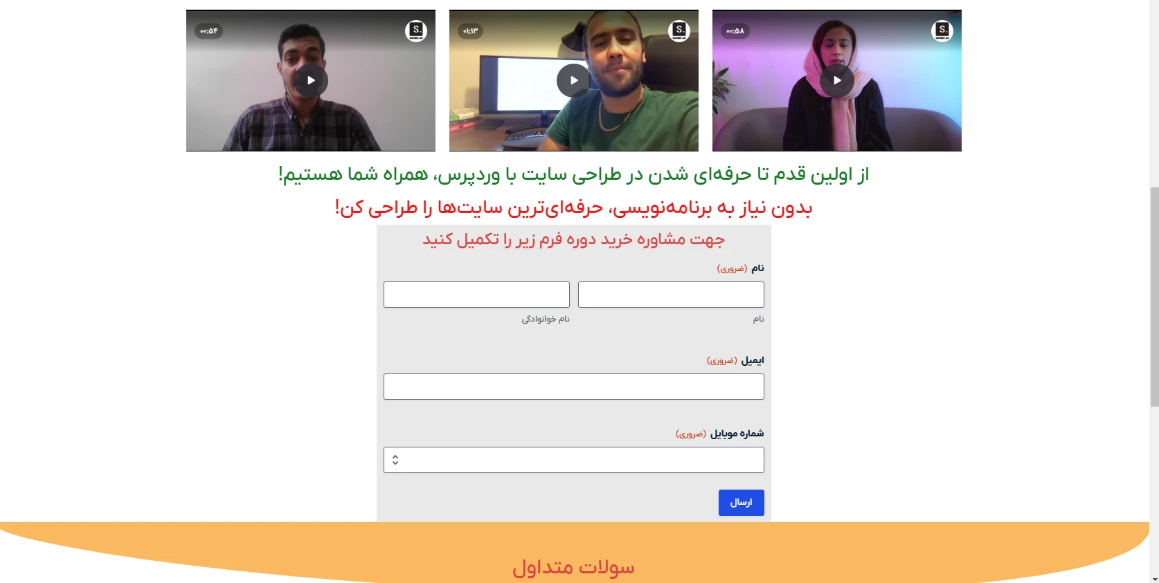Submit the form with the ارسال button
1159x583 pixels.
tap(741, 503)
